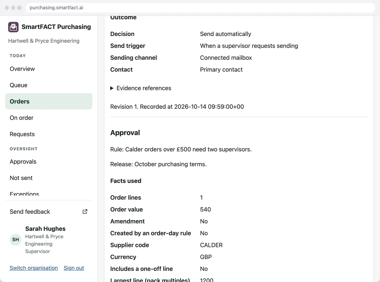Click the Order value figure 540
This screenshot has width=380, height=282.
pyautogui.click(x=205, y=210)
